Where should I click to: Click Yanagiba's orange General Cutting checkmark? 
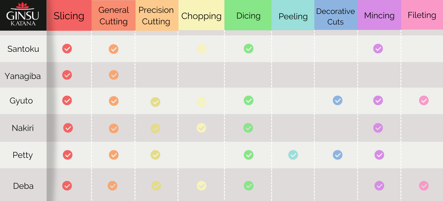point(114,75)
